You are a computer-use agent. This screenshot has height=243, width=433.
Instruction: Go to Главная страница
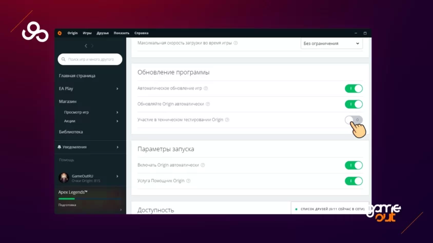(x=77, y=76)
